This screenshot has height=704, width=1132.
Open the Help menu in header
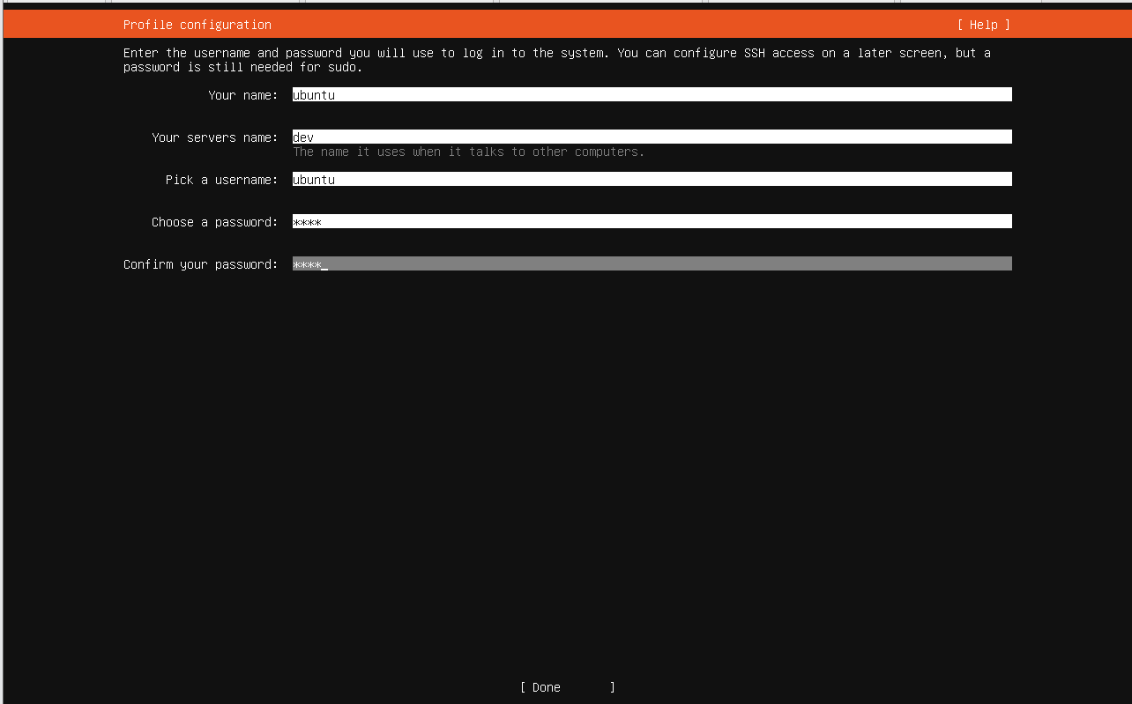coord(983,25)
